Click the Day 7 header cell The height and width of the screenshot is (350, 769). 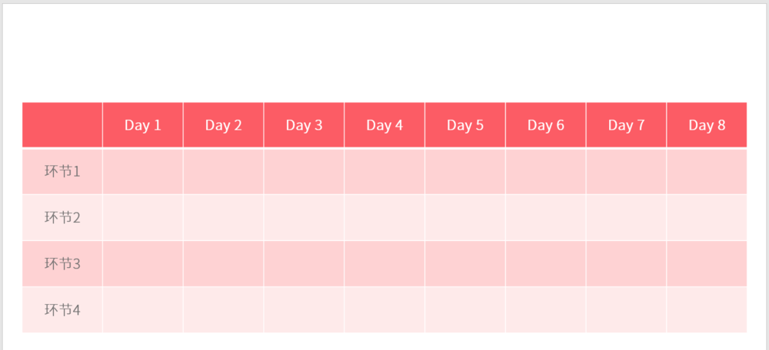[626, 125]
